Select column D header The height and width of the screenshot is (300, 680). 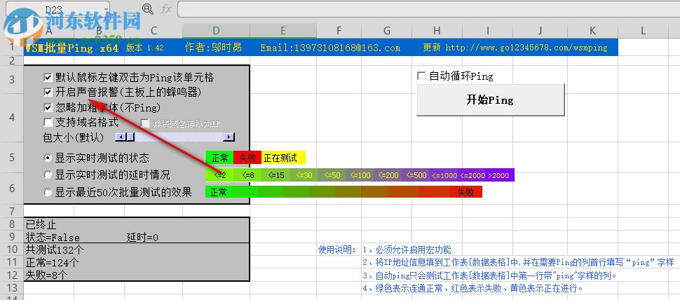216,30
